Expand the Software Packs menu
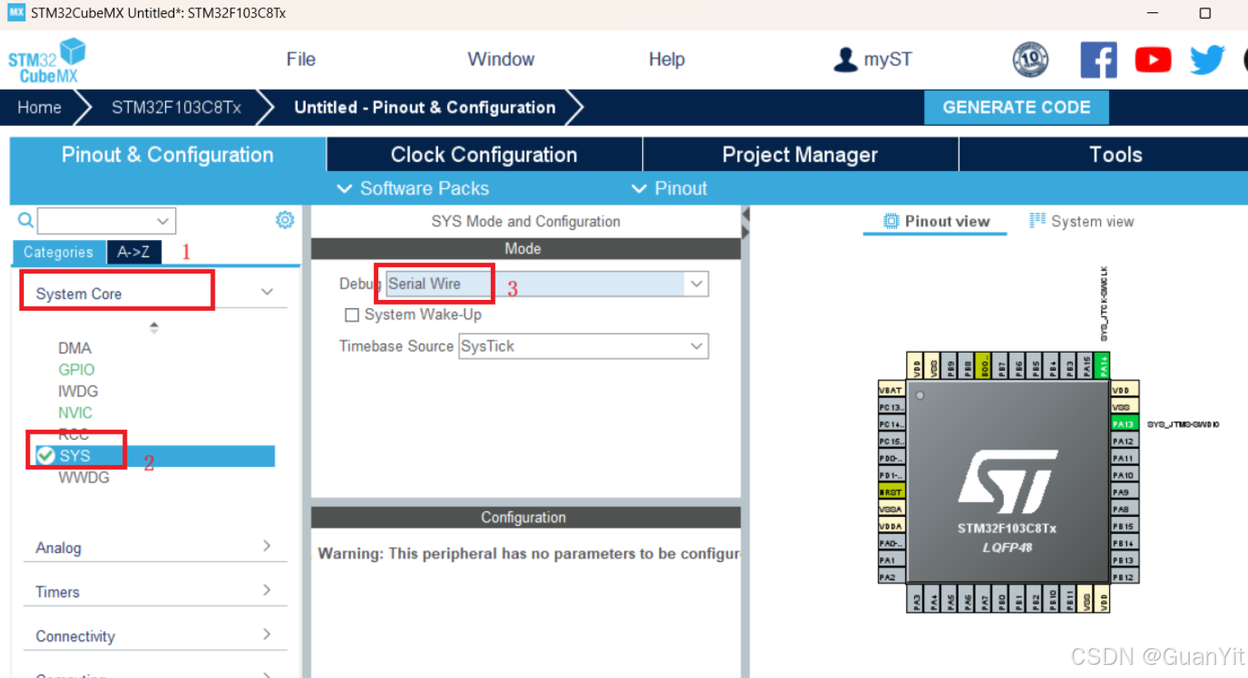Screen dimensions: 1248x678 point(413,188)
